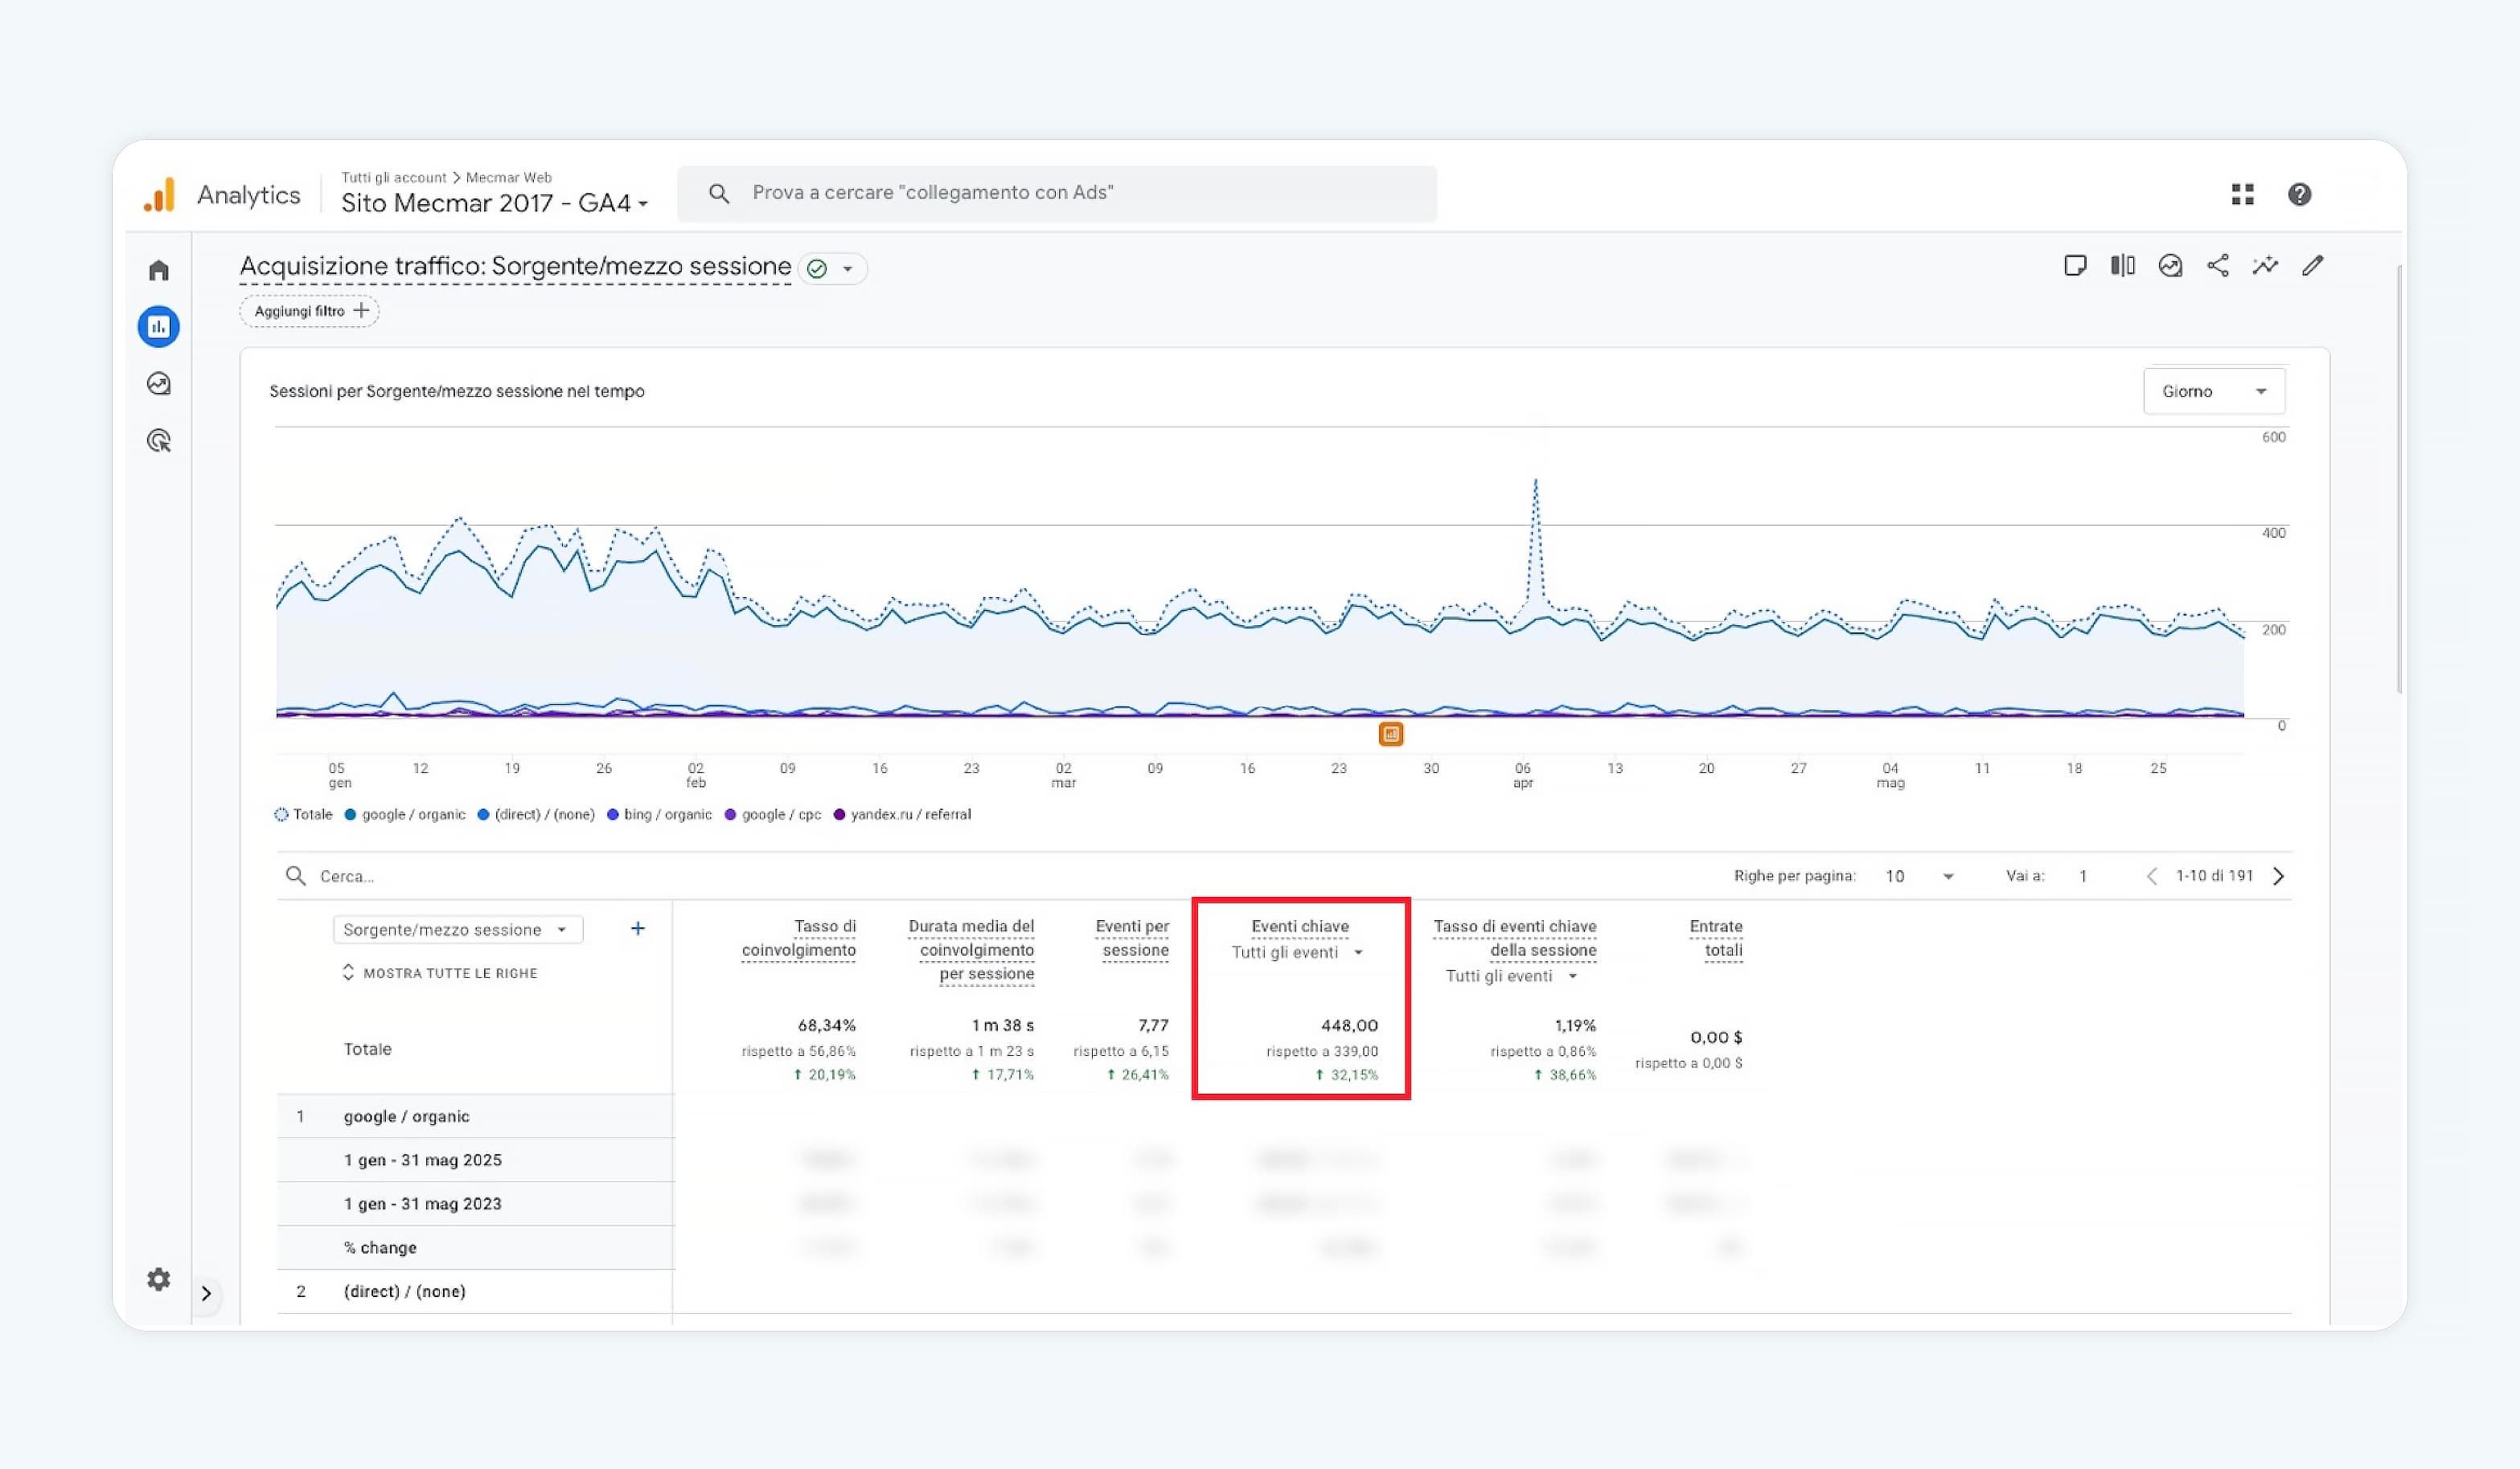
Task: Click the table search magnifier icon
Action: (295, 877)
